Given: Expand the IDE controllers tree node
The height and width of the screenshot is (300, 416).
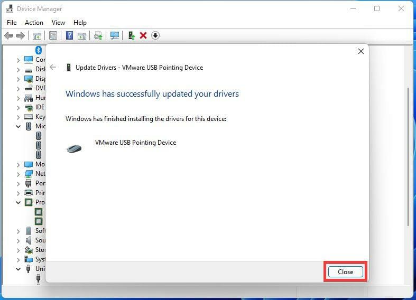Looking at the screenshot, I should pyautogui.click(x=18, y=108).
